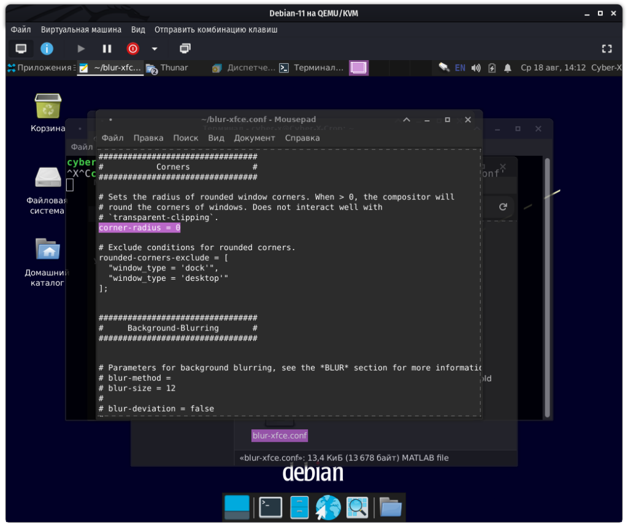
Task: Open the Документ menu in Mousepad
Action: 255,138
